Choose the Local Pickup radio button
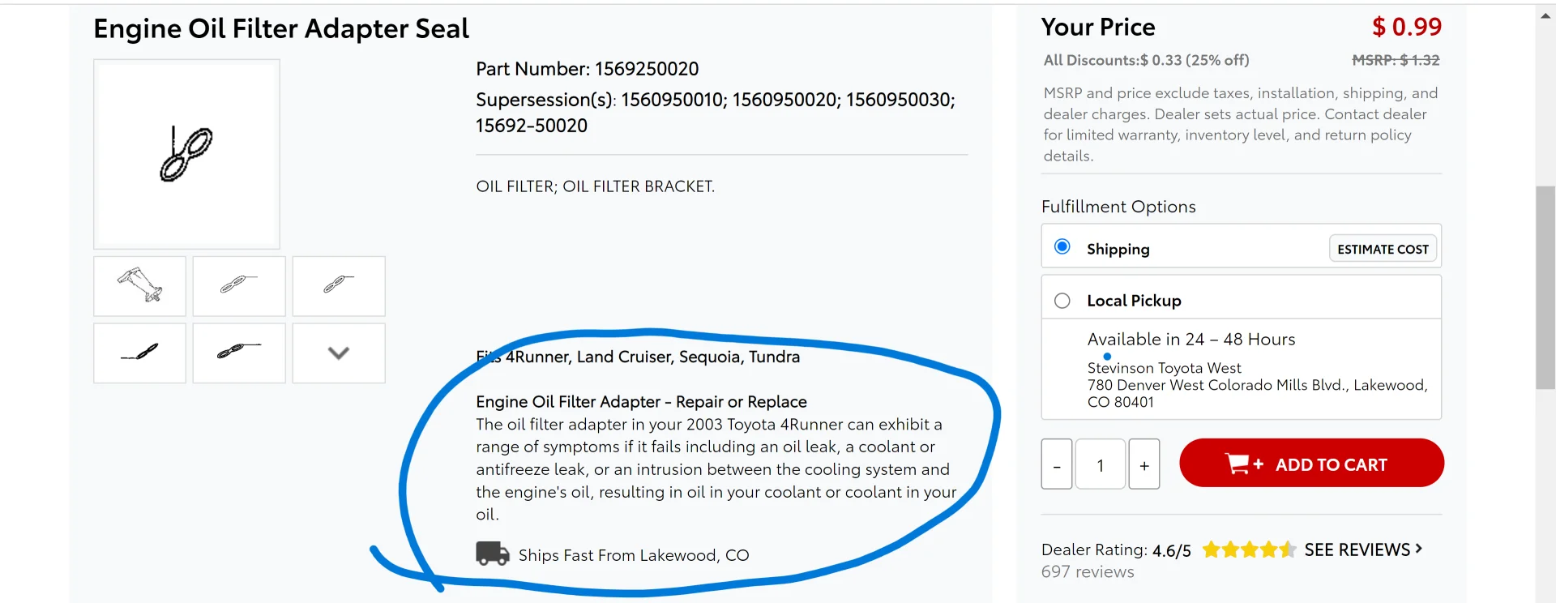1556x603 pixels. pyautogui.click(x=1062, y=301)
